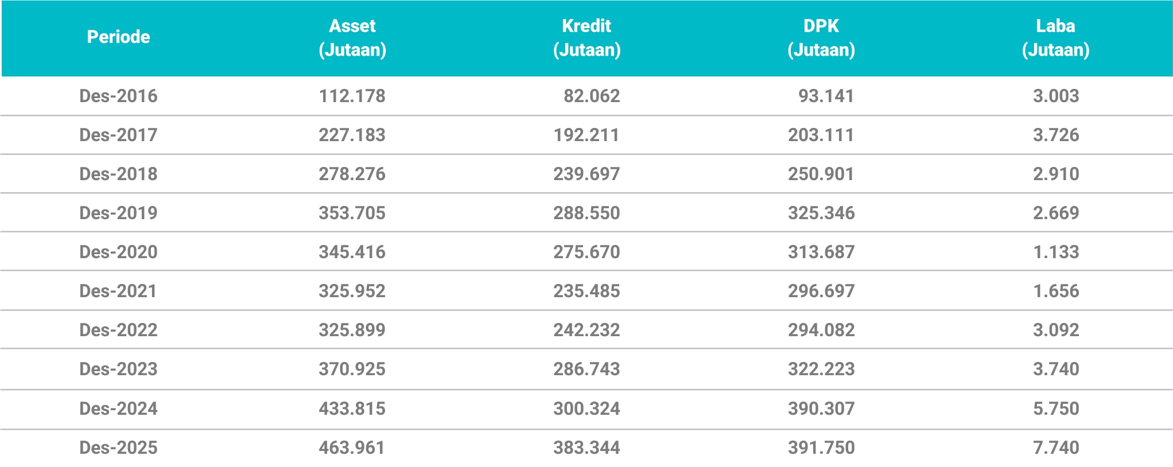The image size is (1173, 467).
Task: Click the DPK value 294.082
Action: [821, 330]
